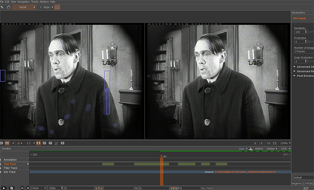This screenshot has height=190, width=314.
Task: Click the horizontal double-arrow range icon
Action: pyautogui.click(x=22, y=188)
